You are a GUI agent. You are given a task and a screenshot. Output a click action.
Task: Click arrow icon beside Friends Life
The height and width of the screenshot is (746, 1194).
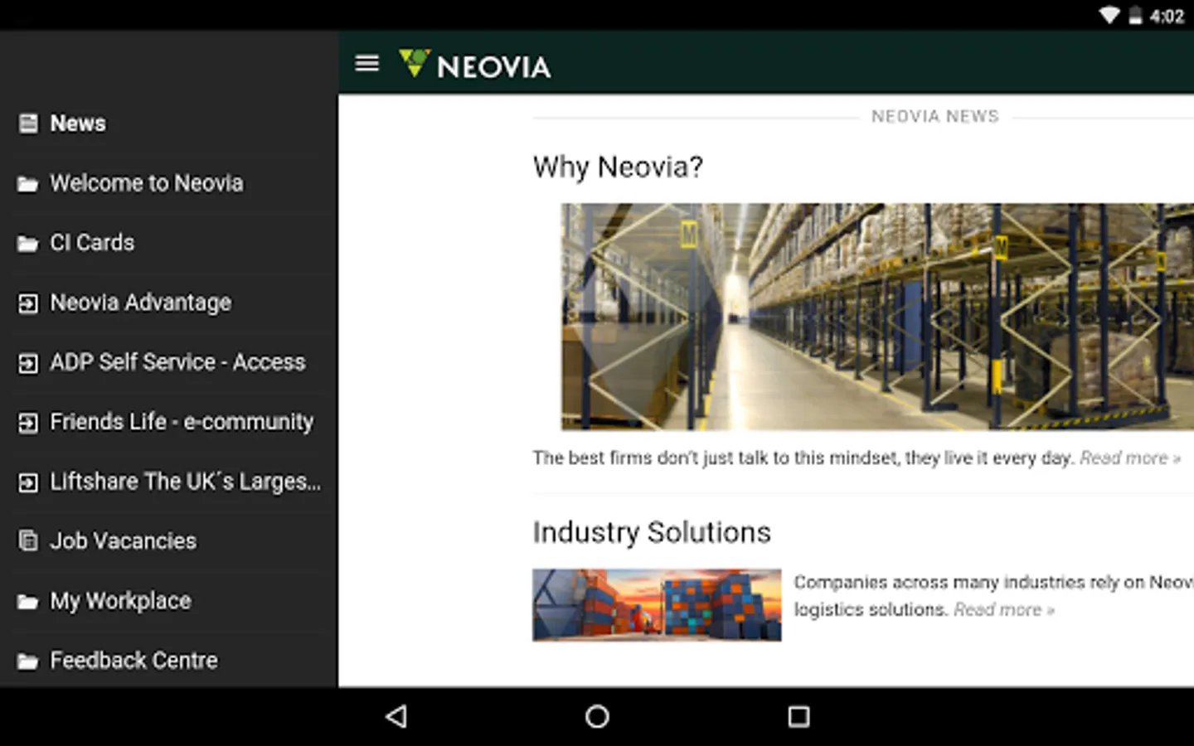tap(28, 423)
